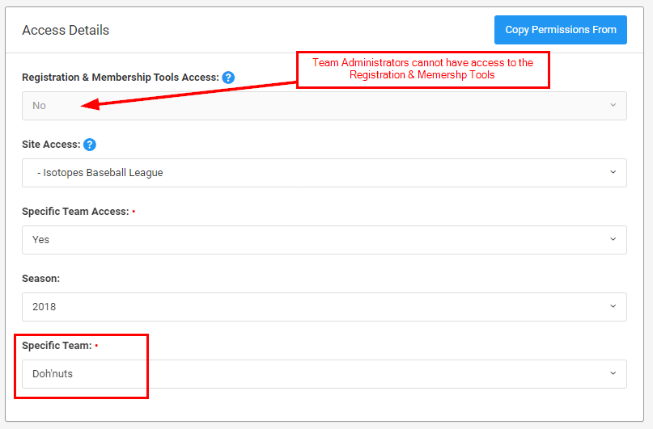
Task: Select the Access Details heading text
Action: (x=66, y=31)
